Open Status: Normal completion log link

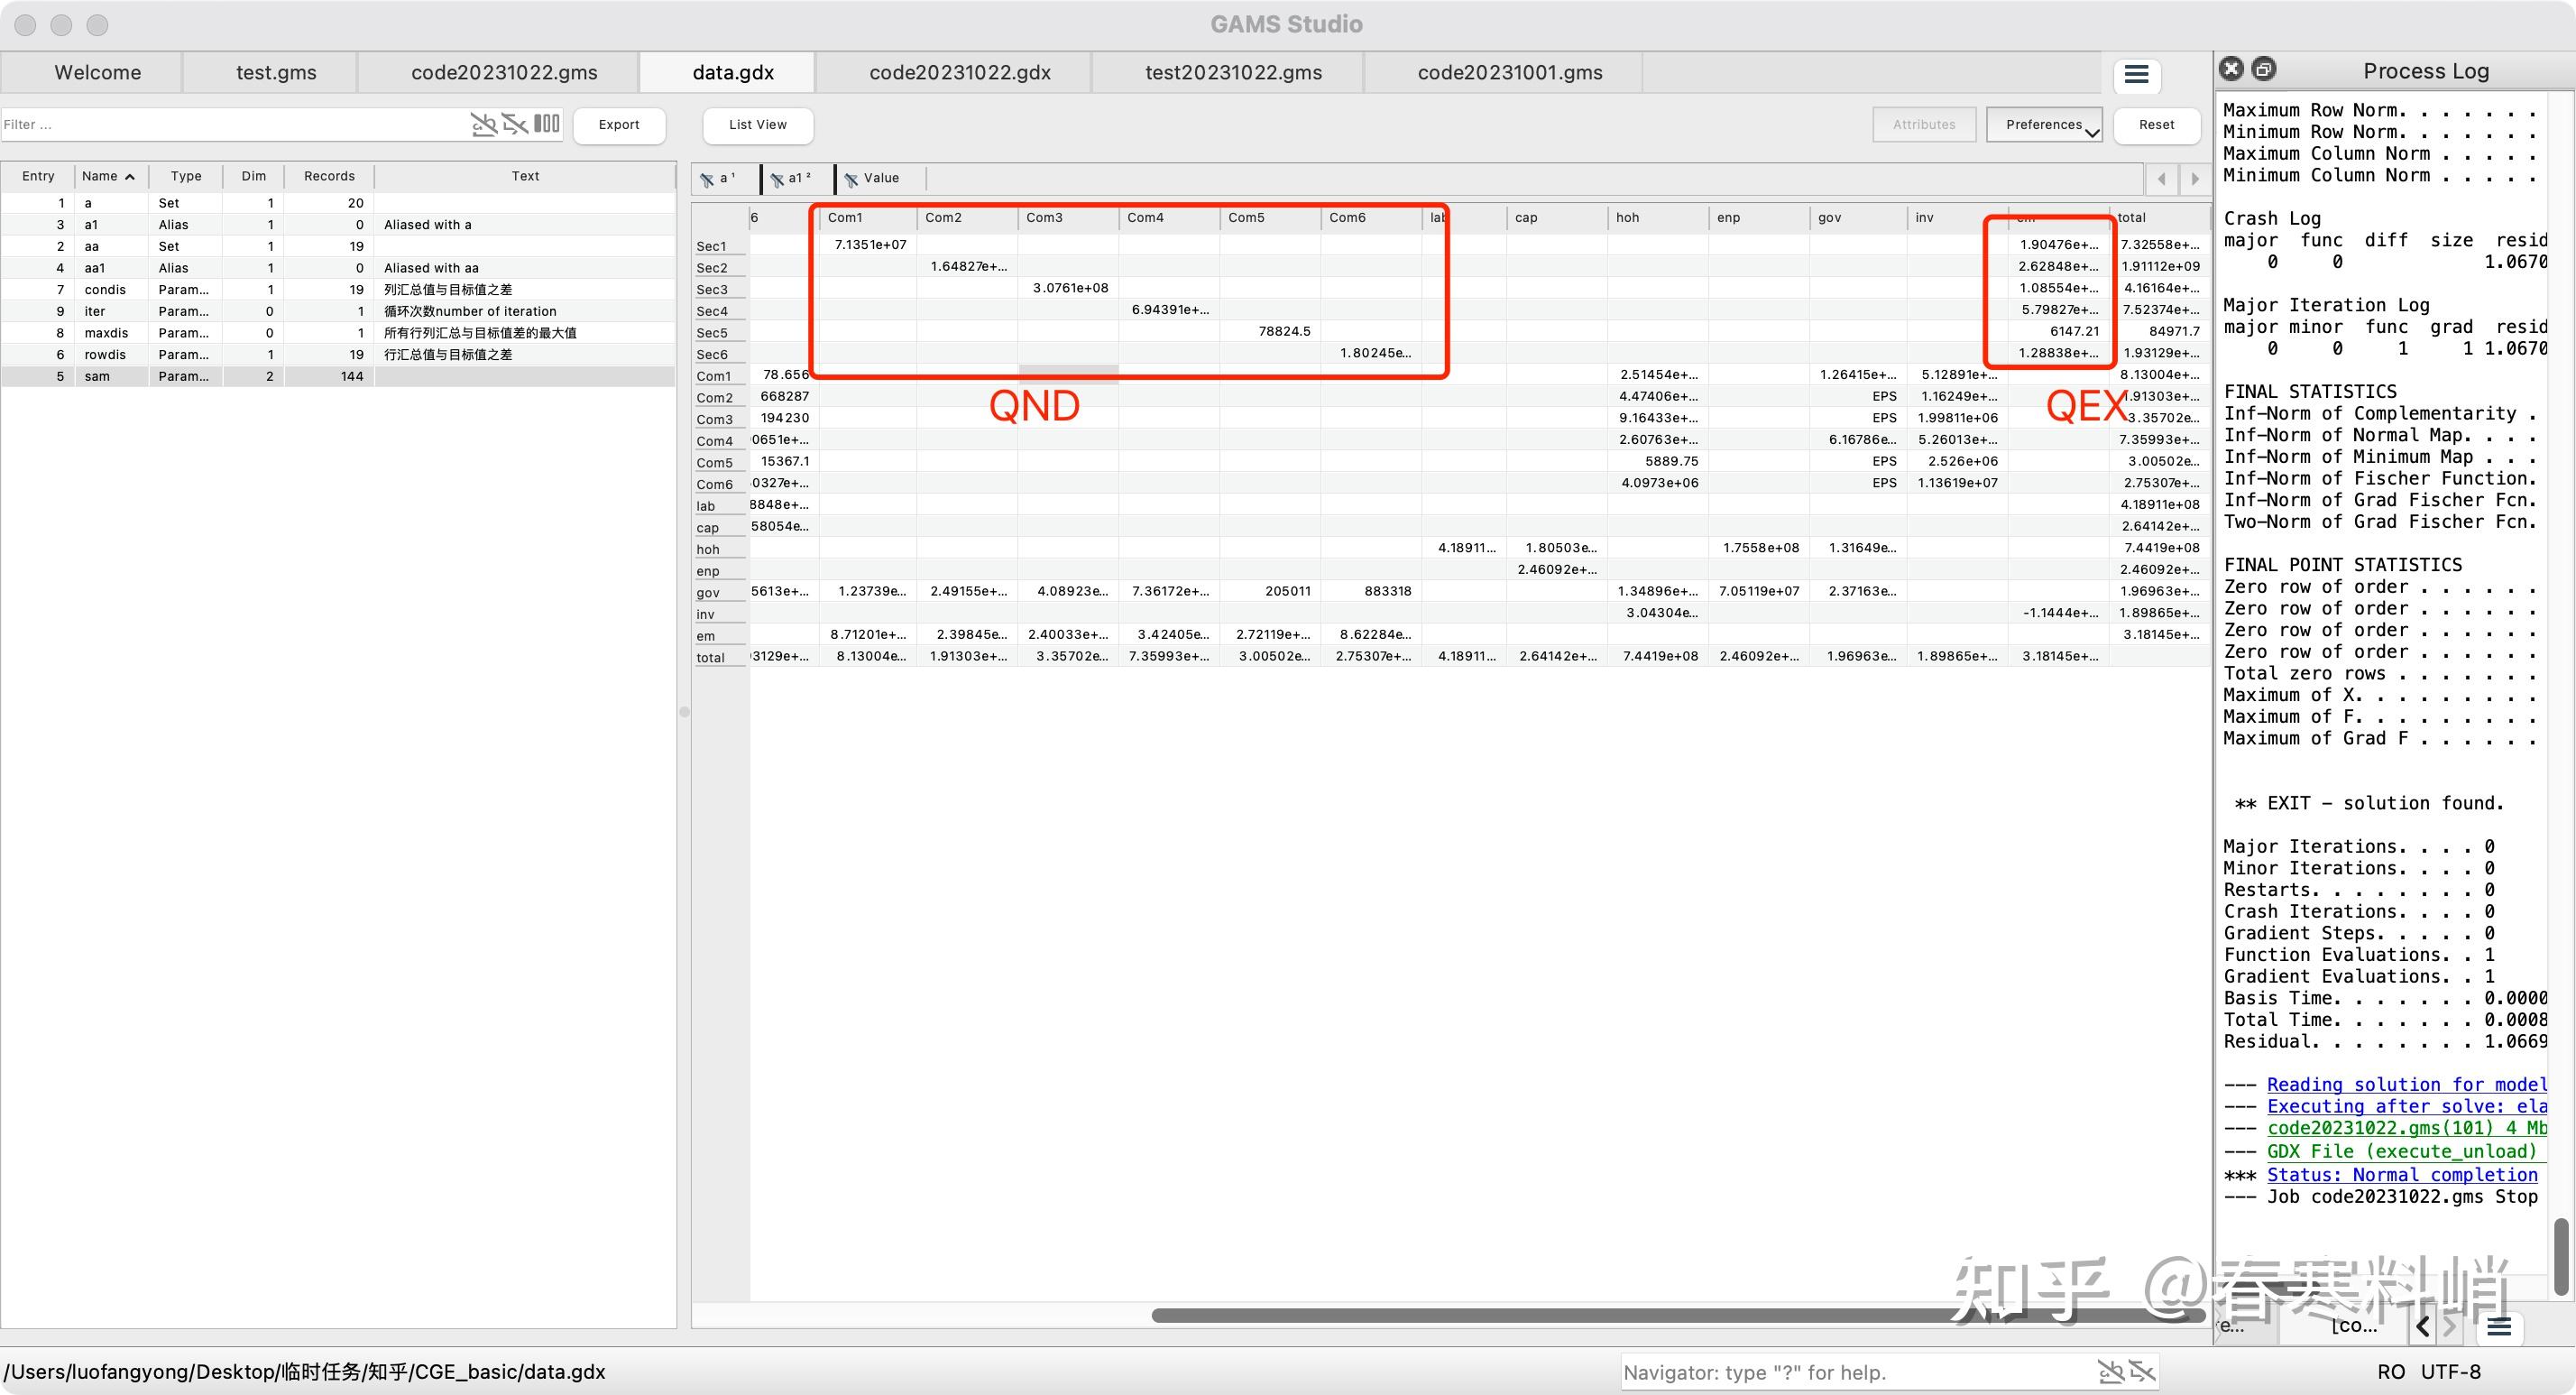(x=2401, y=1175)
